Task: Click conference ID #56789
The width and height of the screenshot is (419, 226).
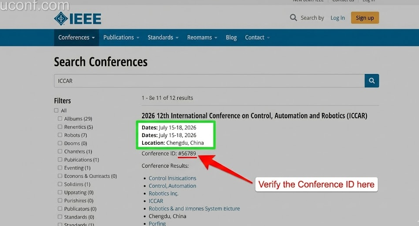Action: pyautogui.click(x=187, y=154)
